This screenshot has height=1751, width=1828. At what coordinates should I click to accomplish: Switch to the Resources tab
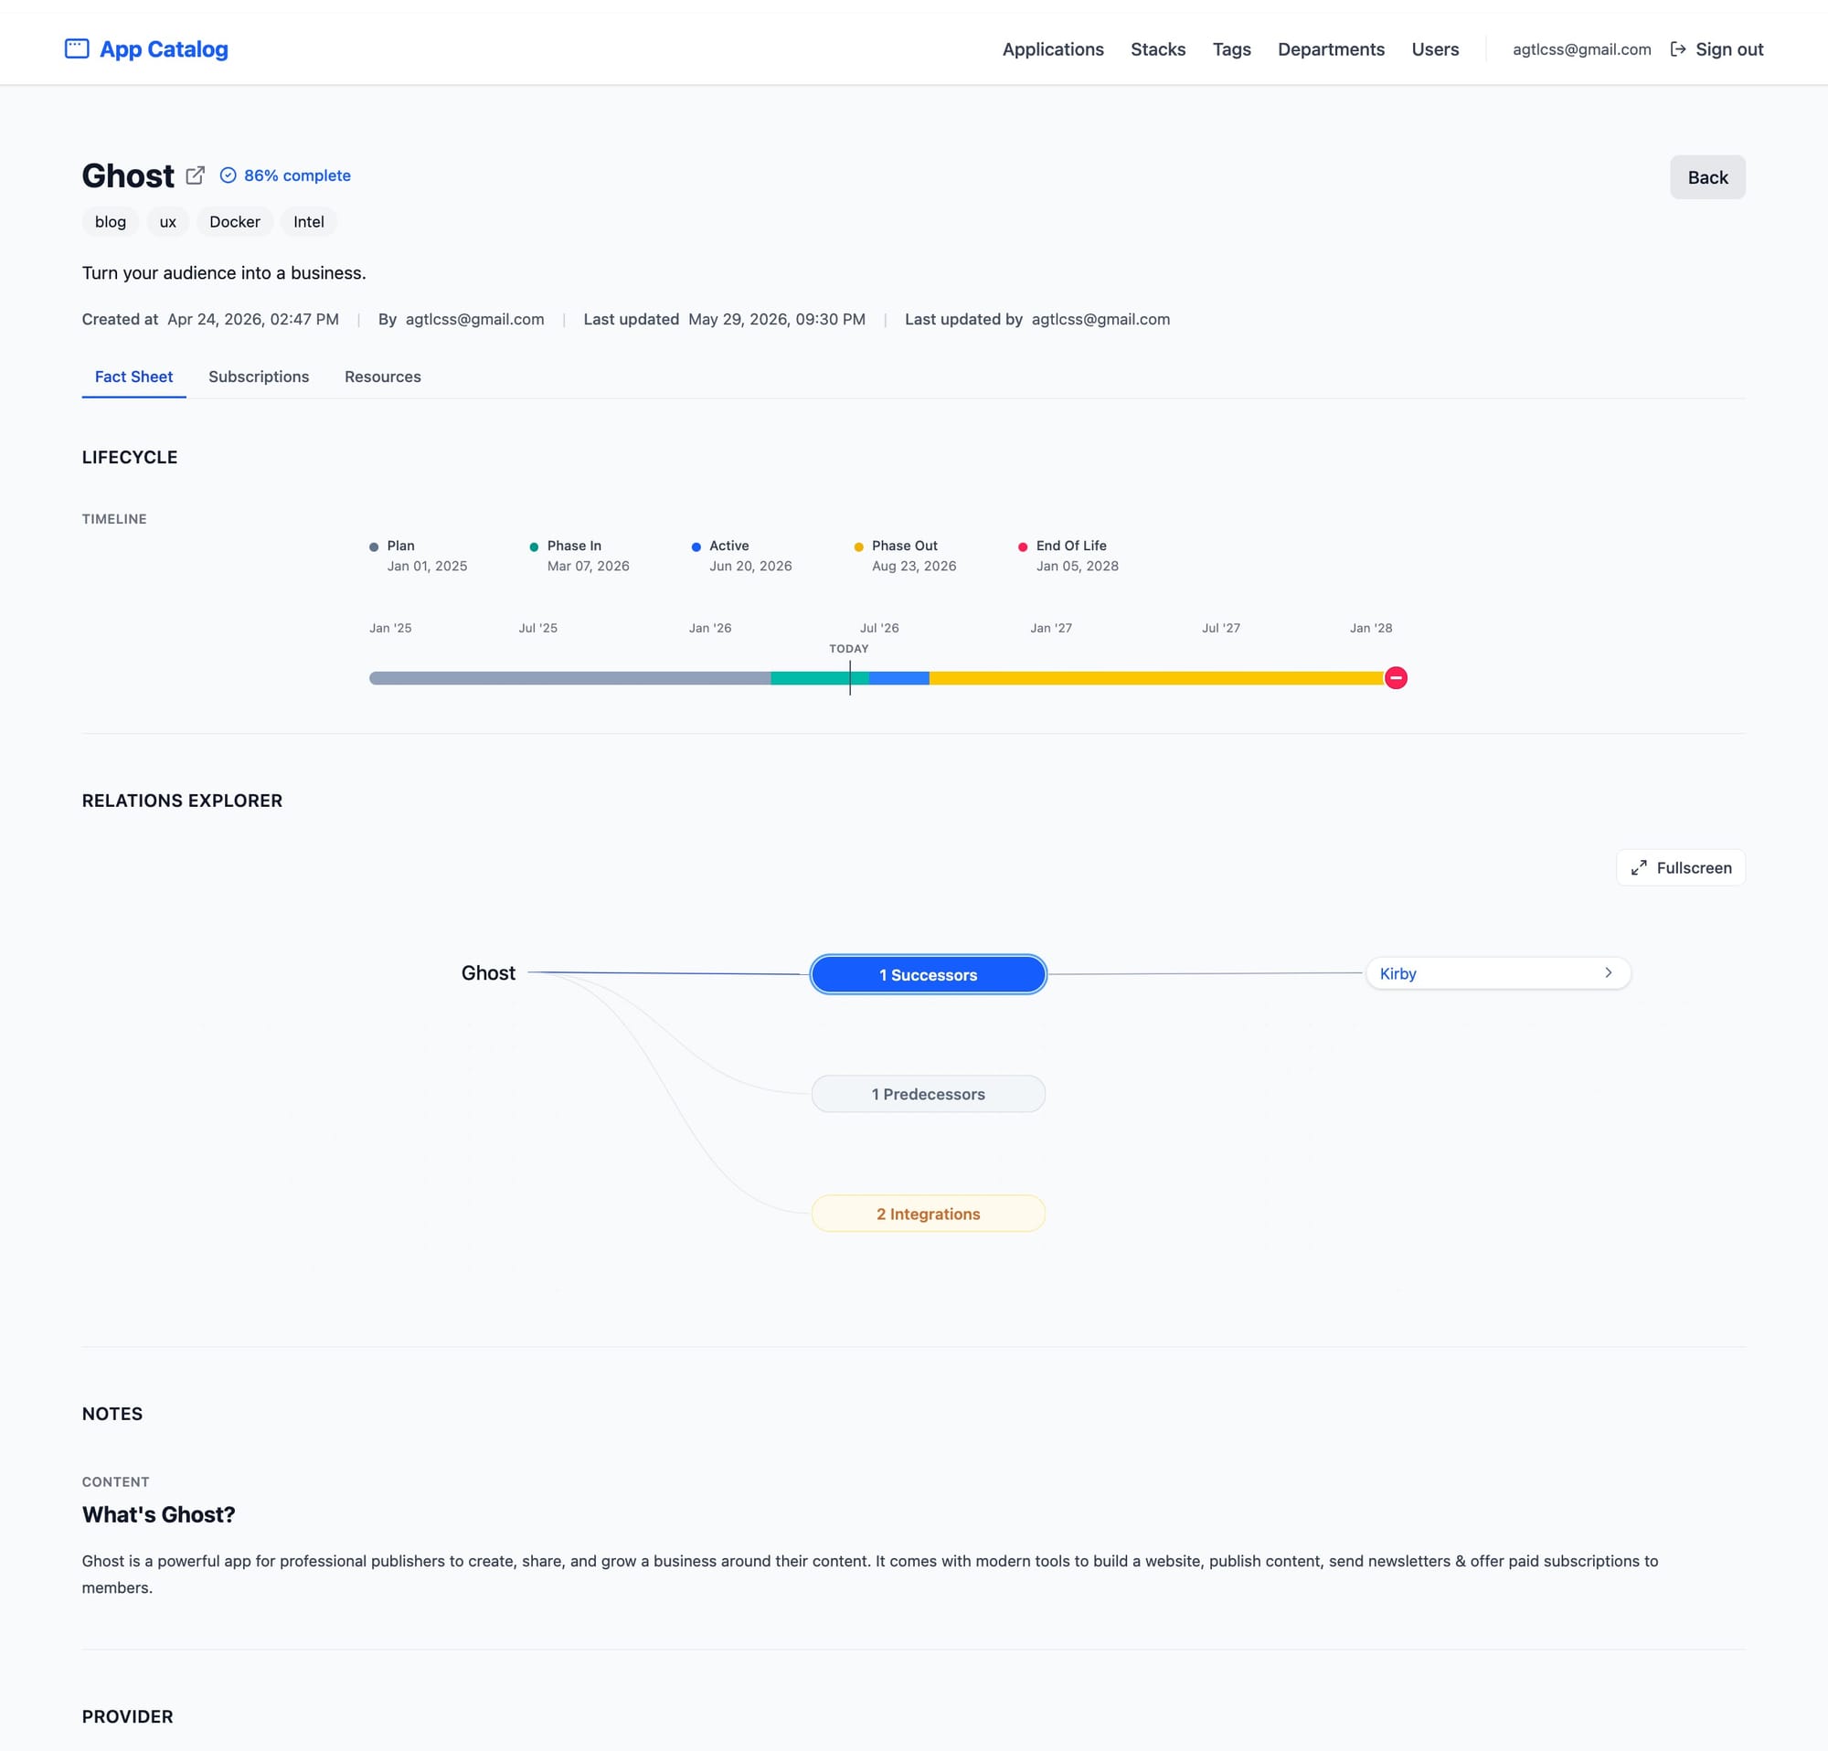pos(382,377)
